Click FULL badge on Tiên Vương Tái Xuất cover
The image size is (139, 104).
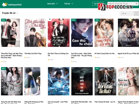point(97,69)
